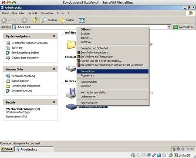
Task: Select Umbenennen in the context menu
Action: 112,97
